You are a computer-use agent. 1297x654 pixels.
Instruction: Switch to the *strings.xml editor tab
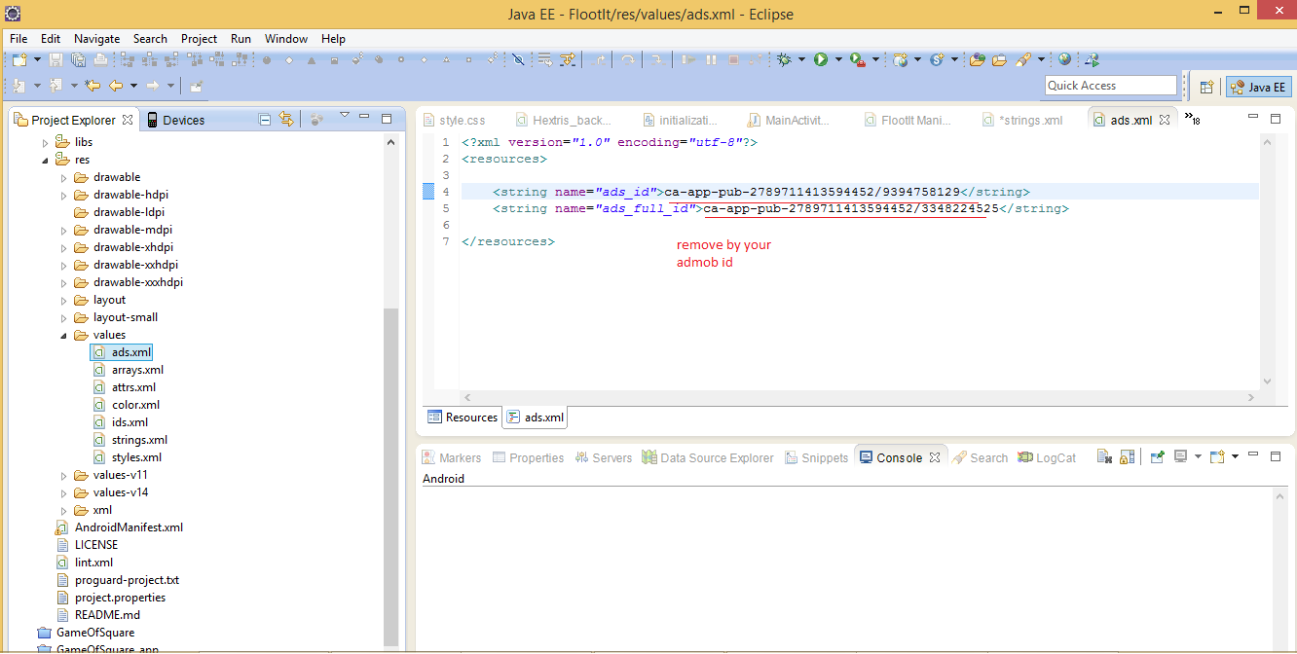point(1021,120)
